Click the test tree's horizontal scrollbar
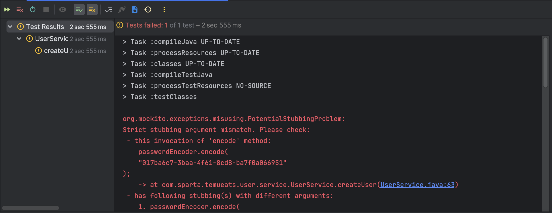The height and width of the screenshot is (213, 552). coord(31,208)
